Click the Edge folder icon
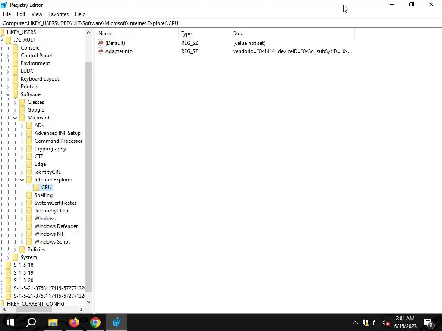Image resolution: width=442 pixels, height=331 pixels. pos(29,164)
